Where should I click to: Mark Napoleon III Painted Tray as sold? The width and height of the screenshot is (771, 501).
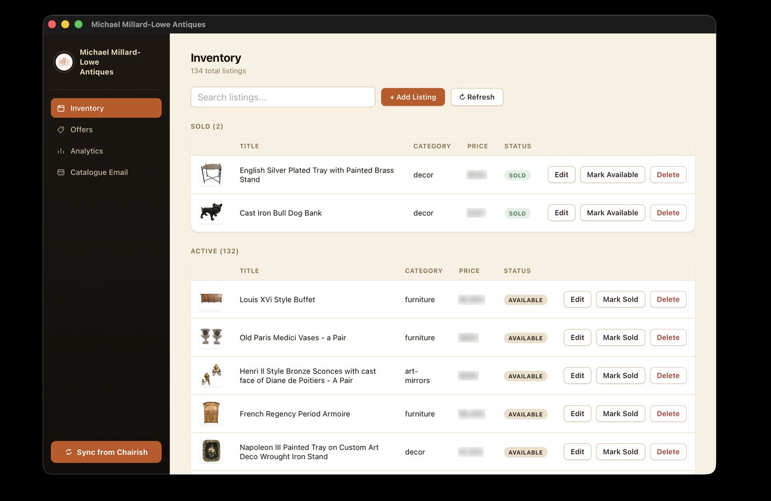(x=621, y=451)
